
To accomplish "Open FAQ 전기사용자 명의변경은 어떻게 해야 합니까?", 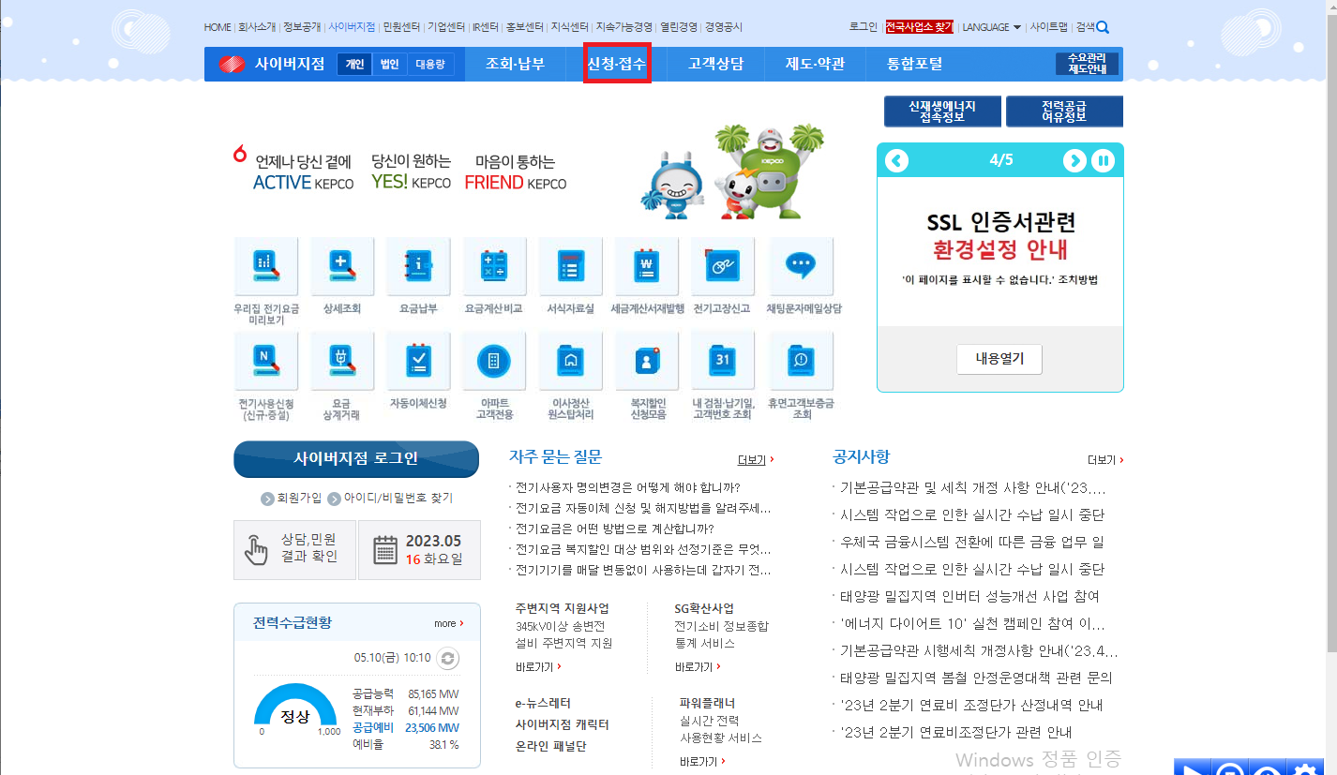I will [x=628, y=487].
